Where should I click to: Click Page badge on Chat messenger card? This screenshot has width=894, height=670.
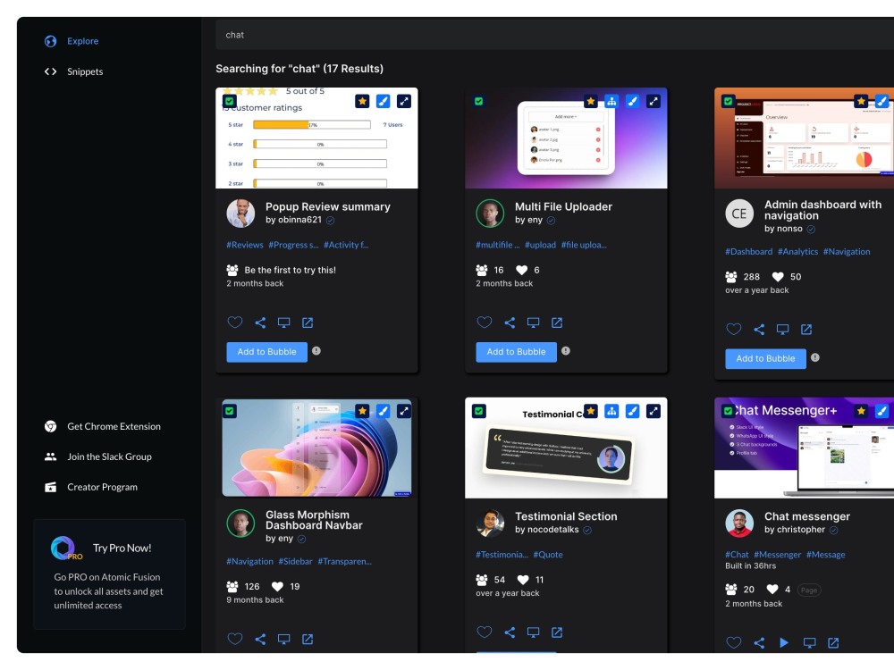[x=809, y=590]
